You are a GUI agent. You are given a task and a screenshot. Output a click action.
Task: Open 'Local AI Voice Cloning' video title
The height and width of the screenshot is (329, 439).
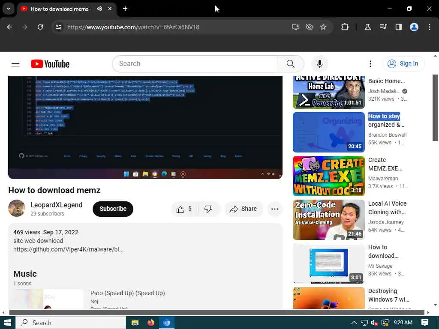click(387, 208)
